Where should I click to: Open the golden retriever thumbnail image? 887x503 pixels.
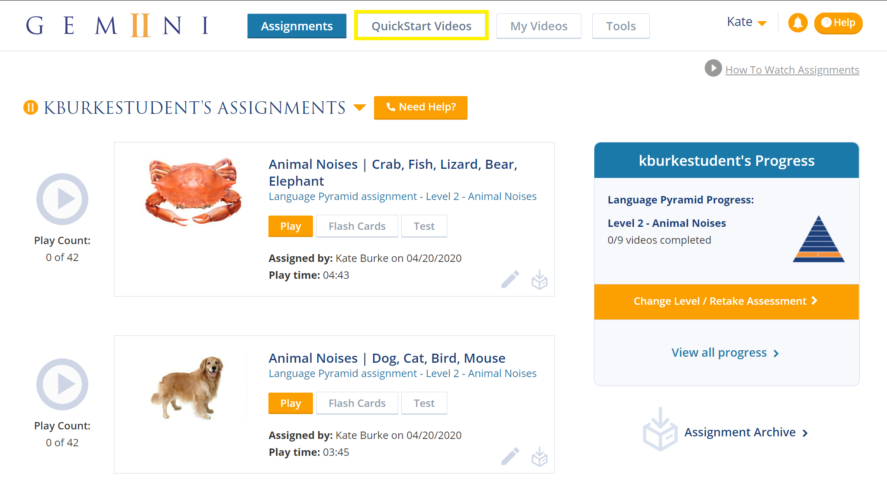coord(188,387)
